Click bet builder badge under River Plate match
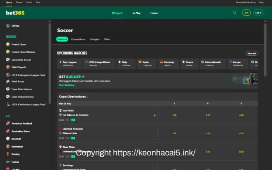Image resolution: width=272 pixels, height=170 pixels. coord(73,156)
